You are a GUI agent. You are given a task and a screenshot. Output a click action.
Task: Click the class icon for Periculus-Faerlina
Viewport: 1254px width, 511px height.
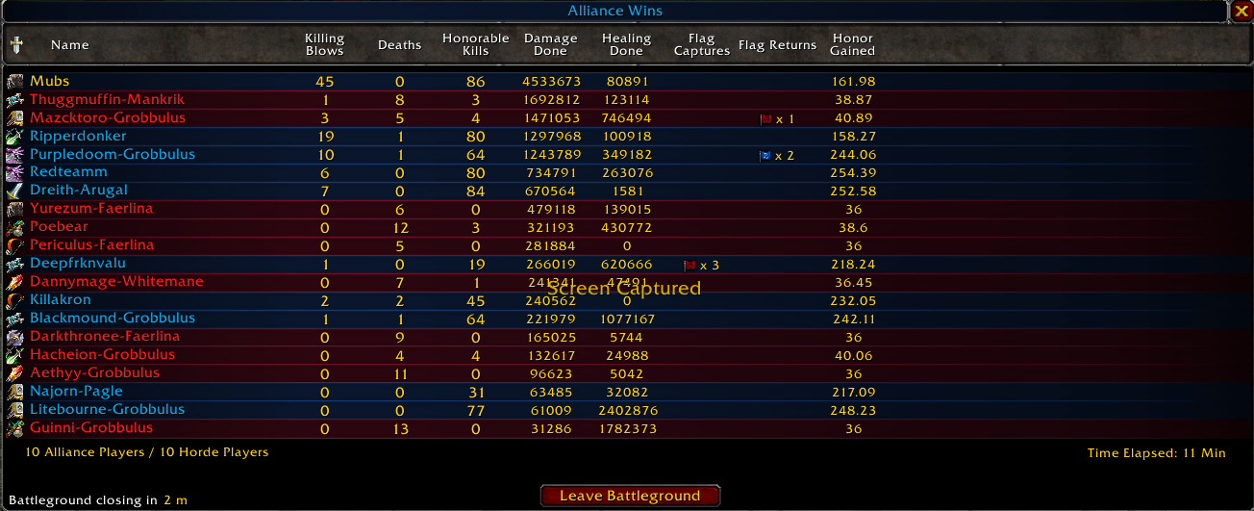14,246
